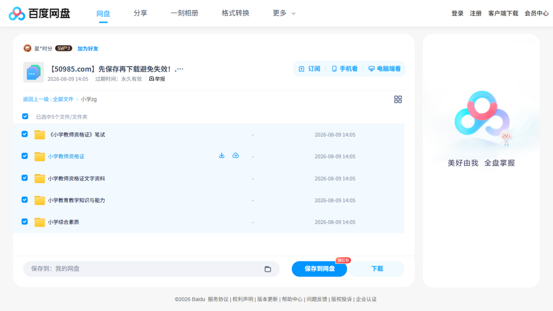Click 版本更新 footer link
The height and width of the screenshot is (311, 553).
click(267, 299)
